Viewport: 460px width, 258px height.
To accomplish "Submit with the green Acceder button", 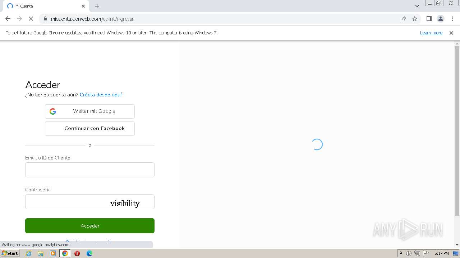I will tap(90, 226).
